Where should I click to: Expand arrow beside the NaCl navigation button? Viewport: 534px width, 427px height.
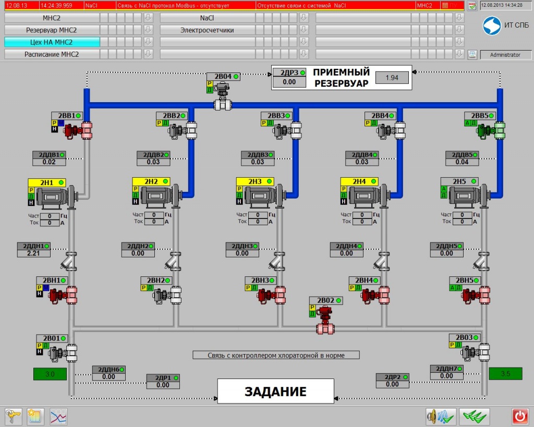point(304,18)
